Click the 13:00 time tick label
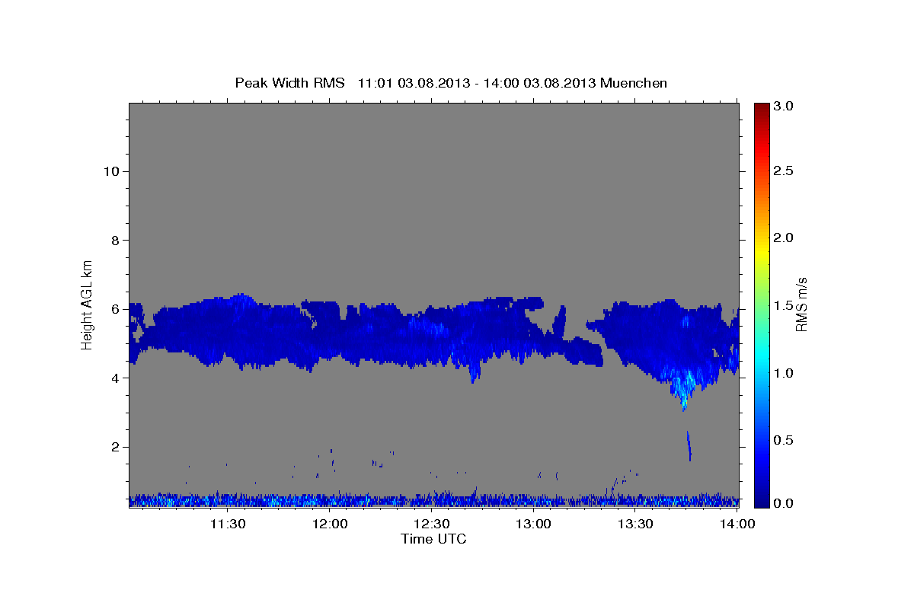This screenshot has width=914, height=609. click(534, 524)
